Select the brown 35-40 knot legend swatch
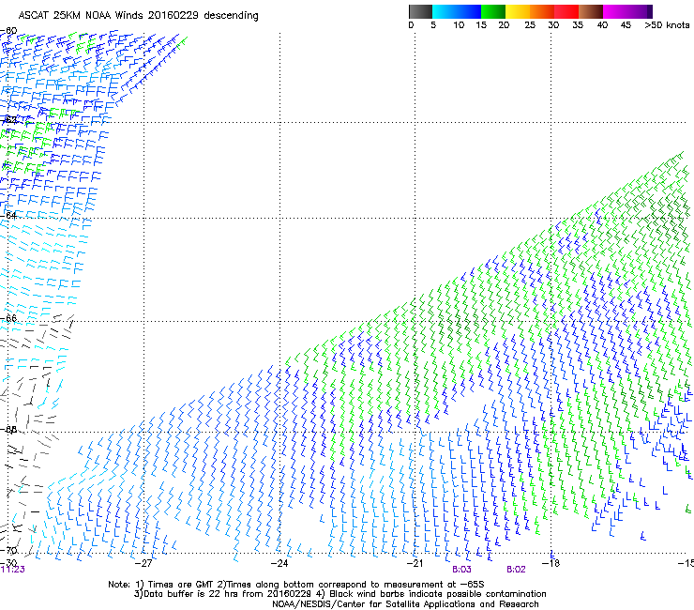The width and height of the screenshot is (694, 610). pyautogui.click(x=591, y=11)
